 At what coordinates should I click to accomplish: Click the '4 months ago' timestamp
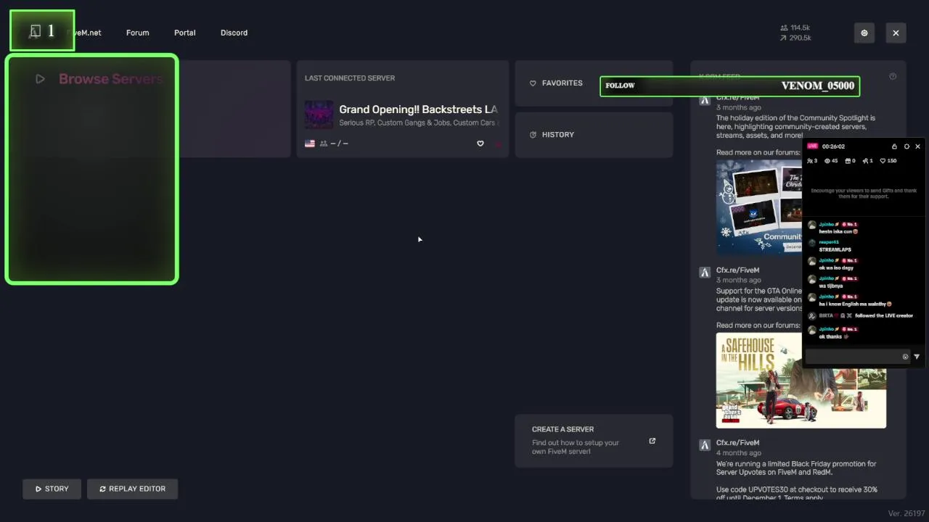tap(739, 452)
